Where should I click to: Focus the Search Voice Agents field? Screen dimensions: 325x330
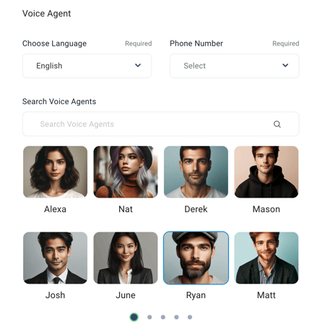tap(161, 124)
